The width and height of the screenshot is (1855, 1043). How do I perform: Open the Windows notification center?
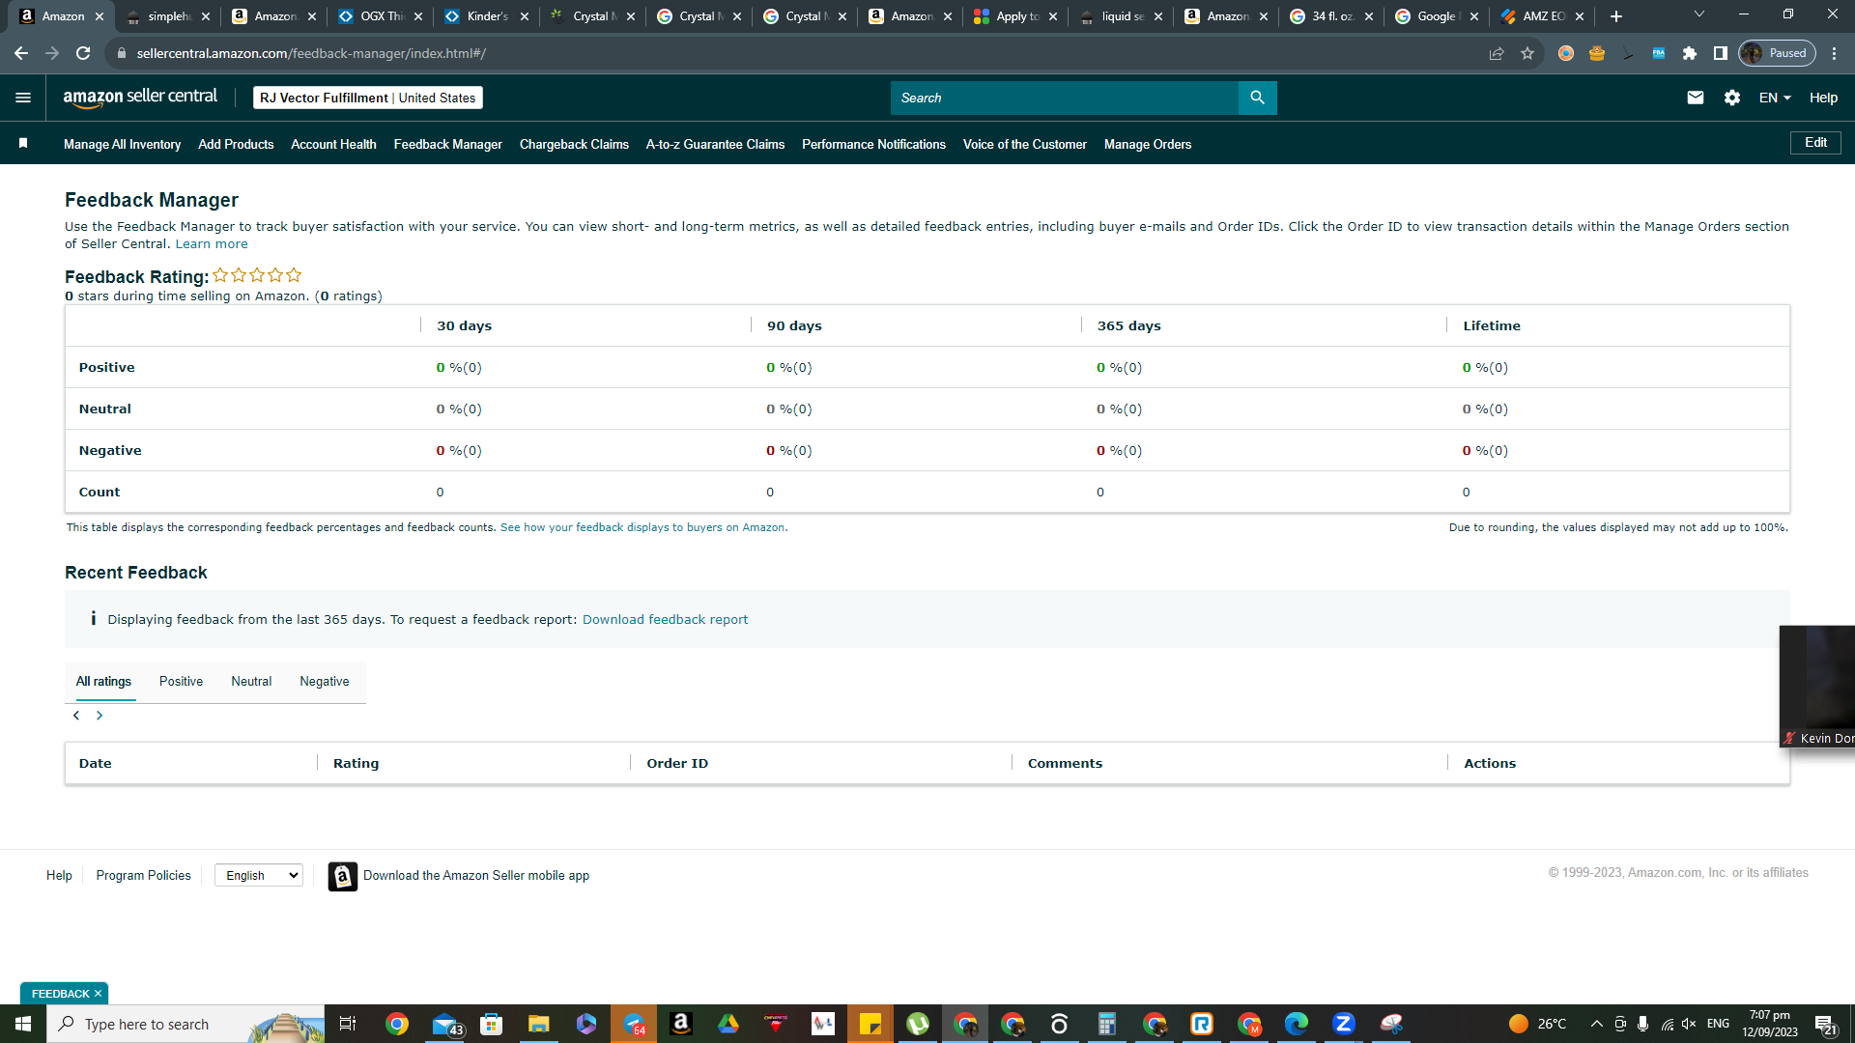(x=1825, y=1024)
